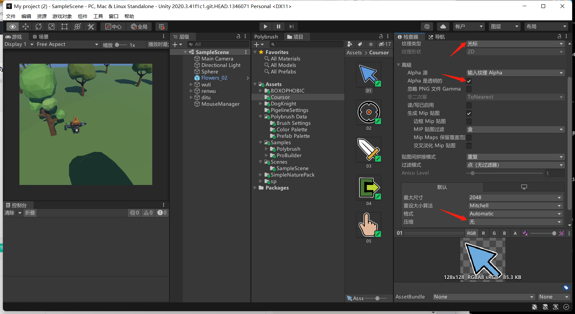Click the 折叠 button in console

pos(30,213)
